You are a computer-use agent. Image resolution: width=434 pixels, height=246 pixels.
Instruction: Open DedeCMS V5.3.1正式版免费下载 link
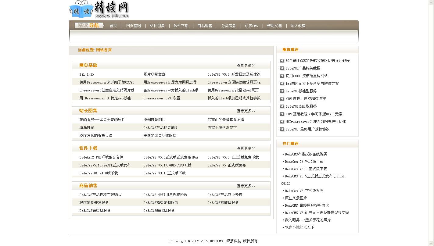(x=233, y=157)
